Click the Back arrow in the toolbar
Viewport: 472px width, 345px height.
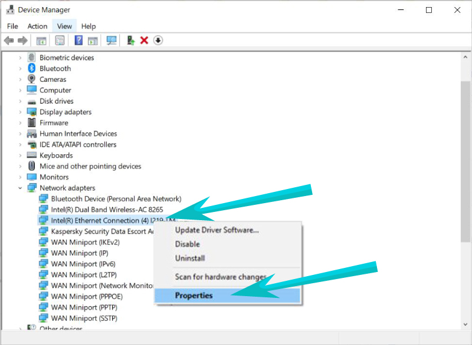click(x=9, y=41)
